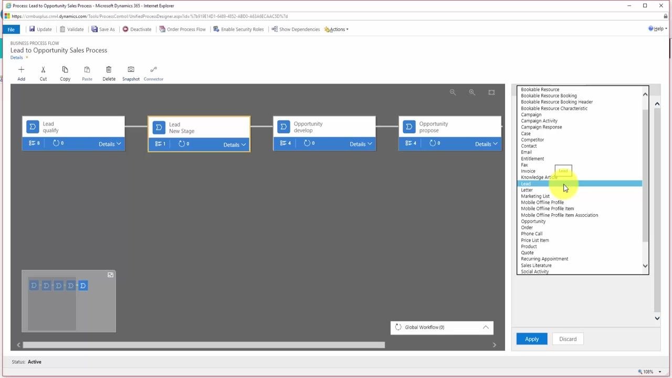Open the File menu
Viewport: 672px width, 378px height.
[11, 29]
